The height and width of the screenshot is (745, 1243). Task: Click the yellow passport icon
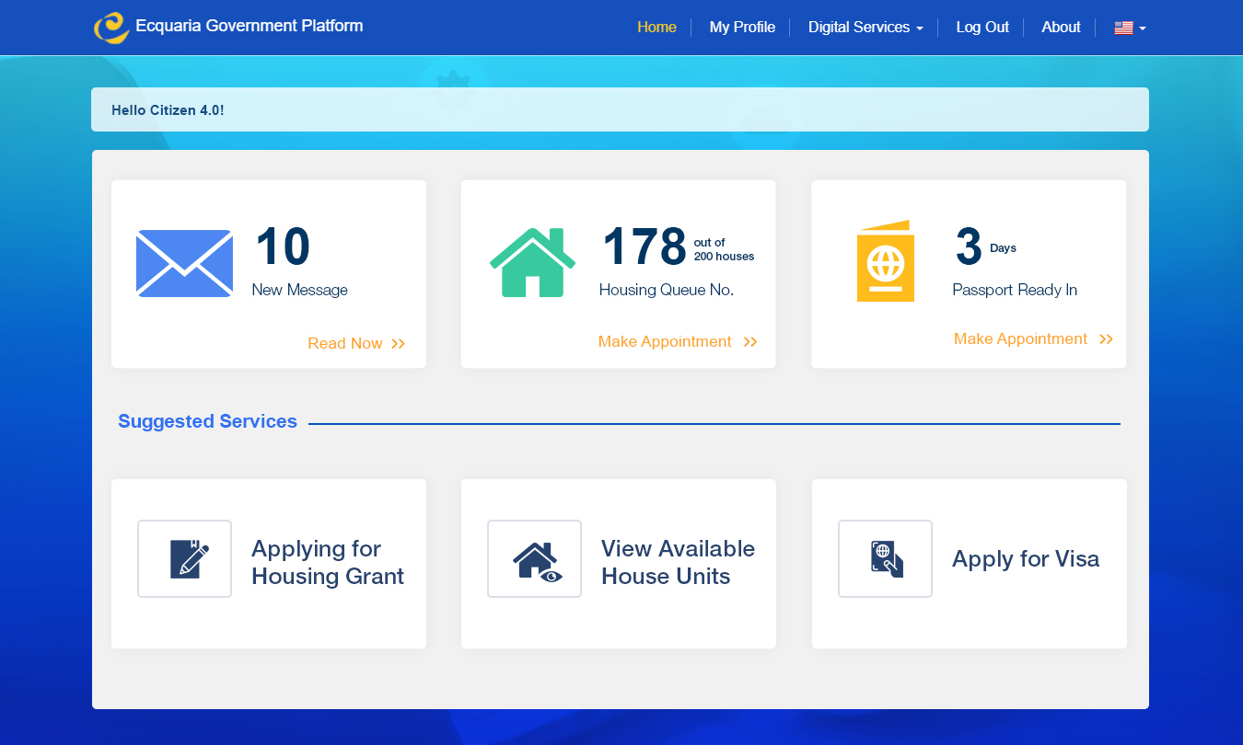tap(885, 261)
